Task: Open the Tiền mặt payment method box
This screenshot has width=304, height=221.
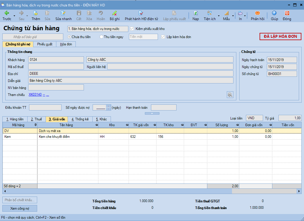Action: pyautogui.click(x=143, y=37)
